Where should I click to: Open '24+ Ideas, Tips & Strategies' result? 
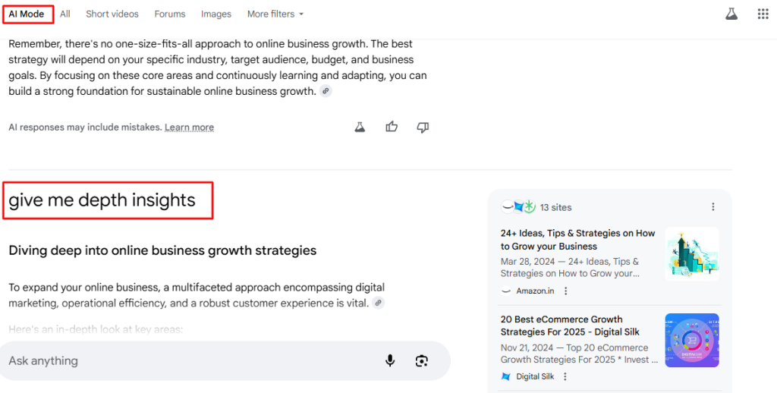pos(577,240)
